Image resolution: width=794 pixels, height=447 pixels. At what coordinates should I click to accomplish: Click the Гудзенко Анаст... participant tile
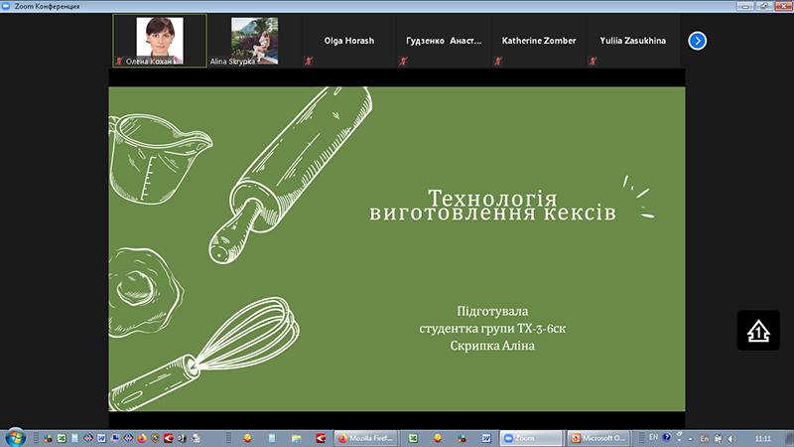[x=445, y=41]
